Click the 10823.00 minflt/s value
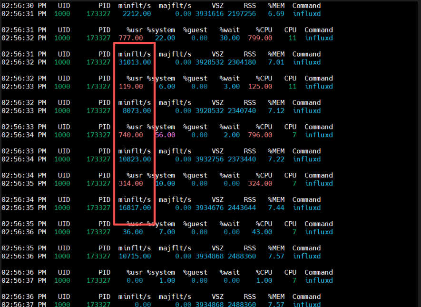This screenshot has height=307, width=421. [135, 159]
